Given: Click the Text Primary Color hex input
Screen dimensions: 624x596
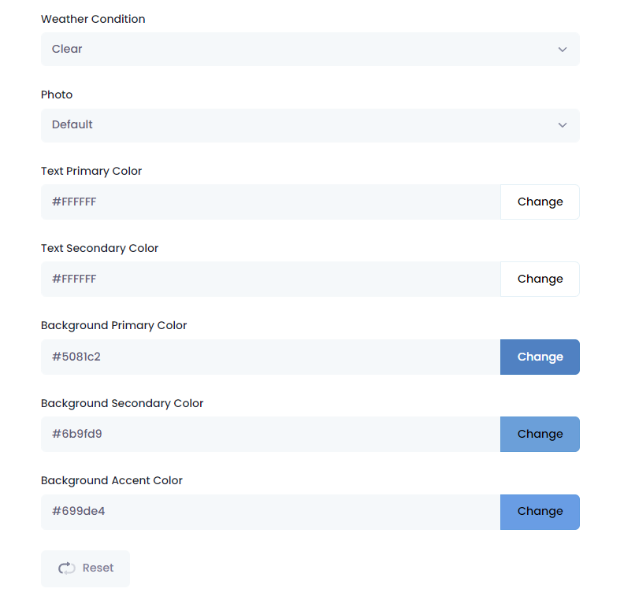Looking at the screenshot, I should click(270, 202).
